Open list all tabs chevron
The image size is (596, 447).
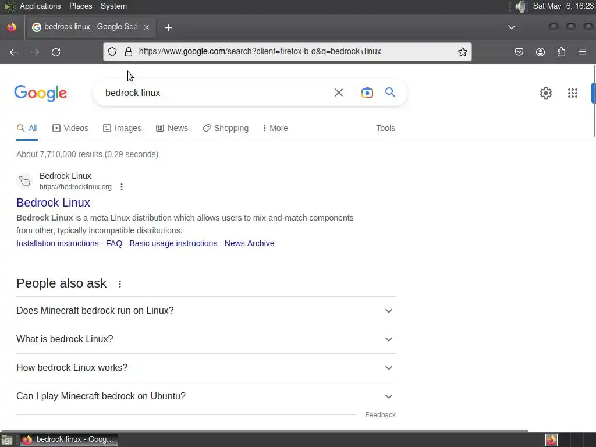tap(512, 27)
